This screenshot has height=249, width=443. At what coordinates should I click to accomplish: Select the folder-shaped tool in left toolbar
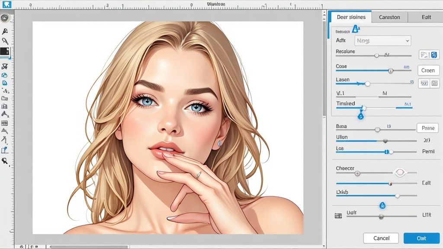tap(4, 98)
